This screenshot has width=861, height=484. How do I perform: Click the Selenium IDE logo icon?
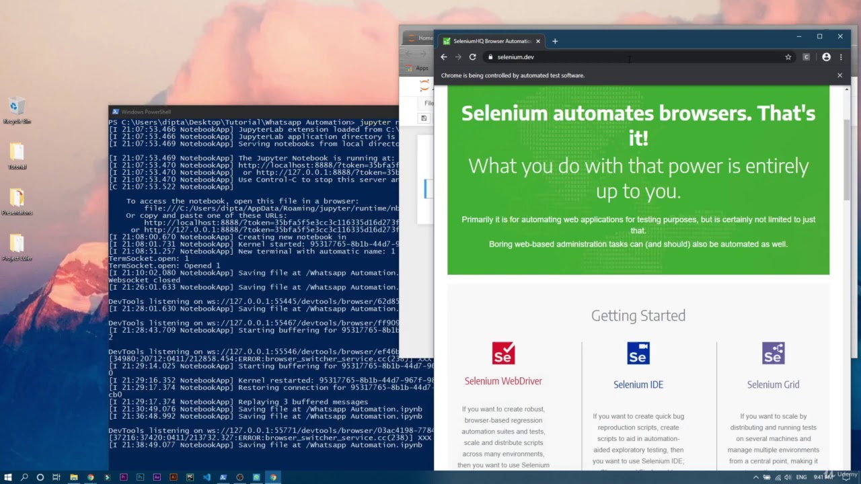coord(638,353)
